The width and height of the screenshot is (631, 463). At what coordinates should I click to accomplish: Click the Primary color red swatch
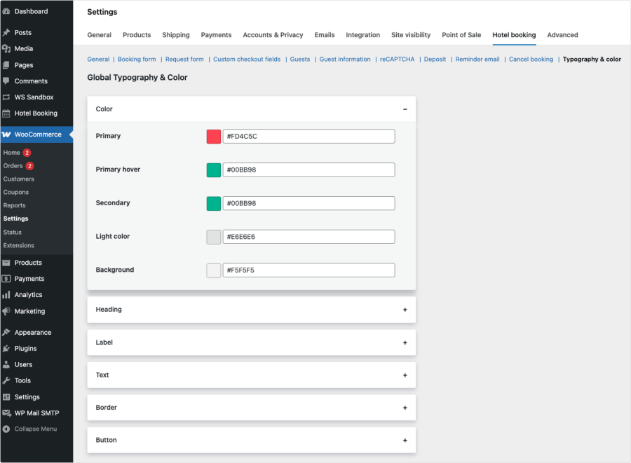click(x=214, y=137)
